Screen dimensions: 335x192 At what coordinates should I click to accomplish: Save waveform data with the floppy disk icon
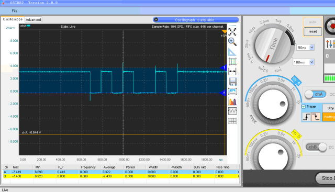[x=232, y=82]
